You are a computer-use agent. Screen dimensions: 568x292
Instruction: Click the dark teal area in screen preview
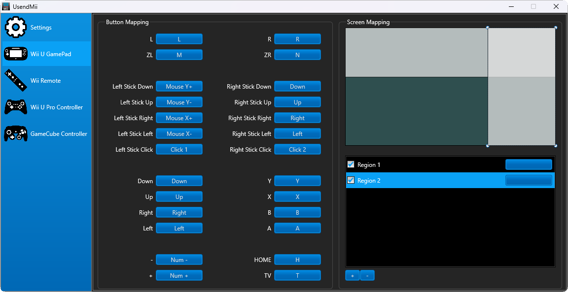(417, 111)
